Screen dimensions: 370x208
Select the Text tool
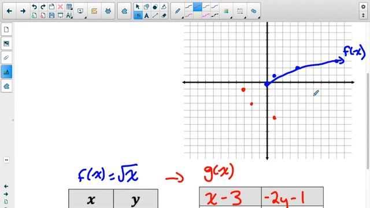pyautogui.click(x=146, y=16)
